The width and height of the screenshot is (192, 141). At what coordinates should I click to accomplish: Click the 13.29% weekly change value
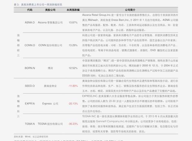[73, 45]
